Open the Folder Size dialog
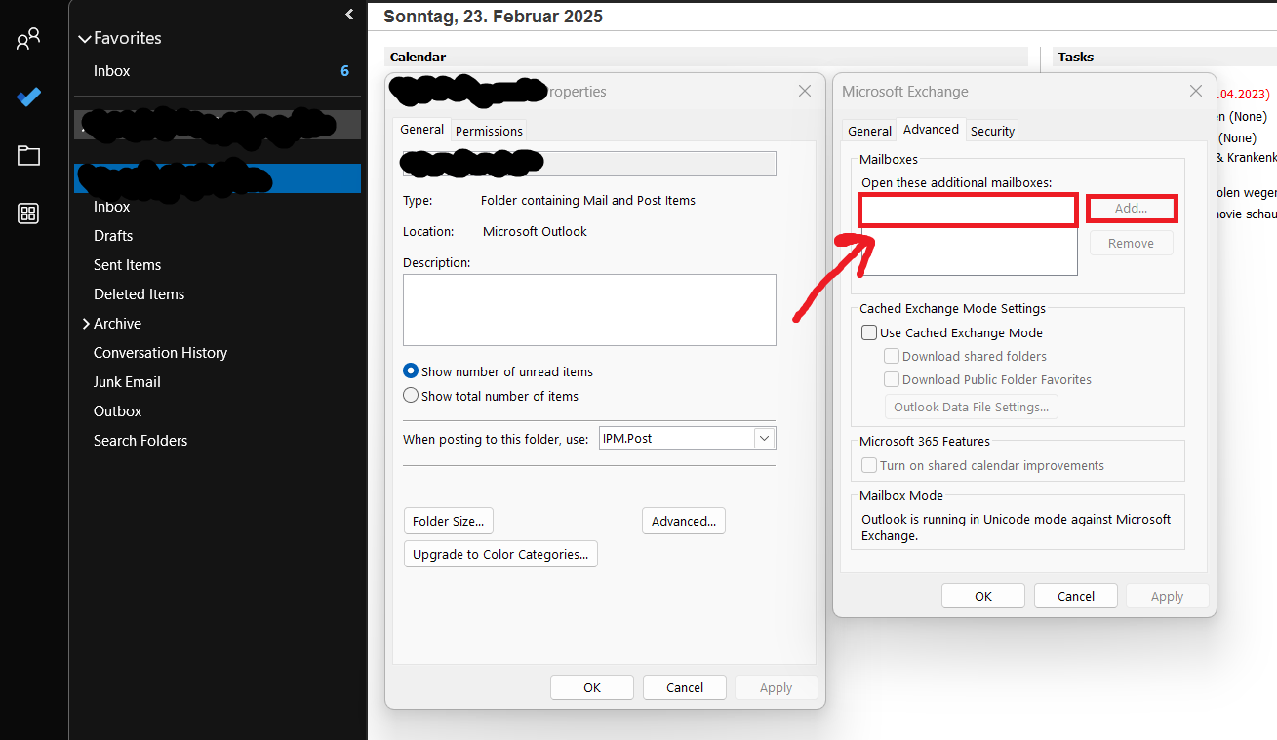 tap(448, 521)
